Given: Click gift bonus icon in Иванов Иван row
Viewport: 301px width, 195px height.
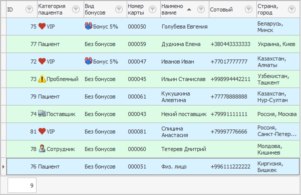Looking at the screenshot, I should [x=89, y=61].
